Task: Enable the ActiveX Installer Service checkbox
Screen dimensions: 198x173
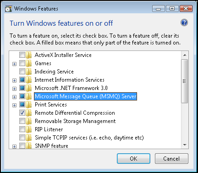Action: [22, 55]
